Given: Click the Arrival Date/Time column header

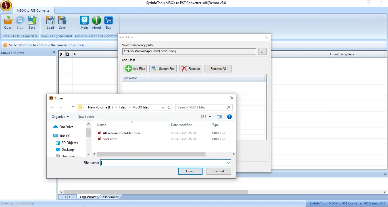Looking at the screenshot, I should (x=356, y=54).
